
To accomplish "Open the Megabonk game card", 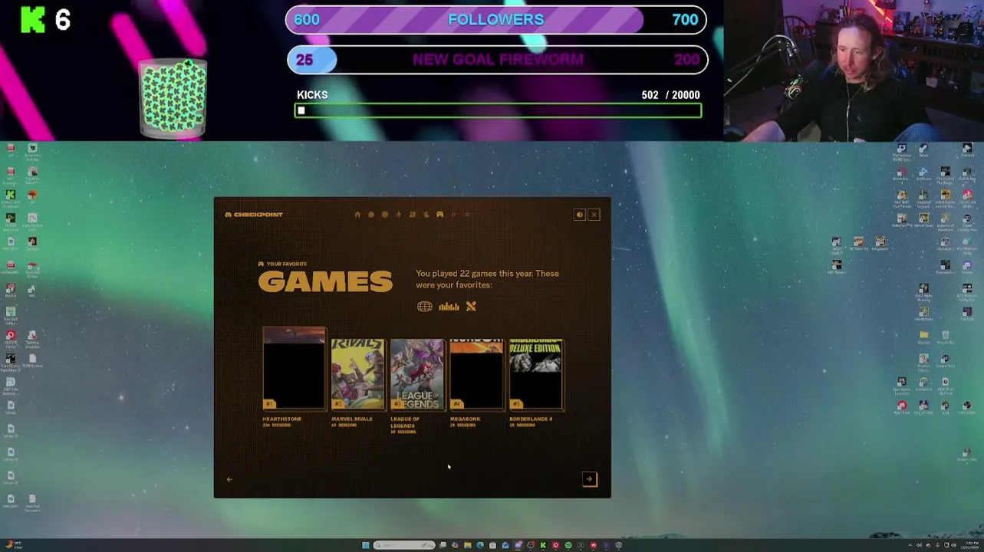I will 476,374.
